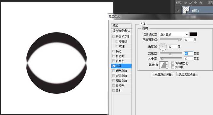This screenshot has width=213, height=115.
Task: Uncheck the 光泽 checkbox
Action: click(114, 66)
